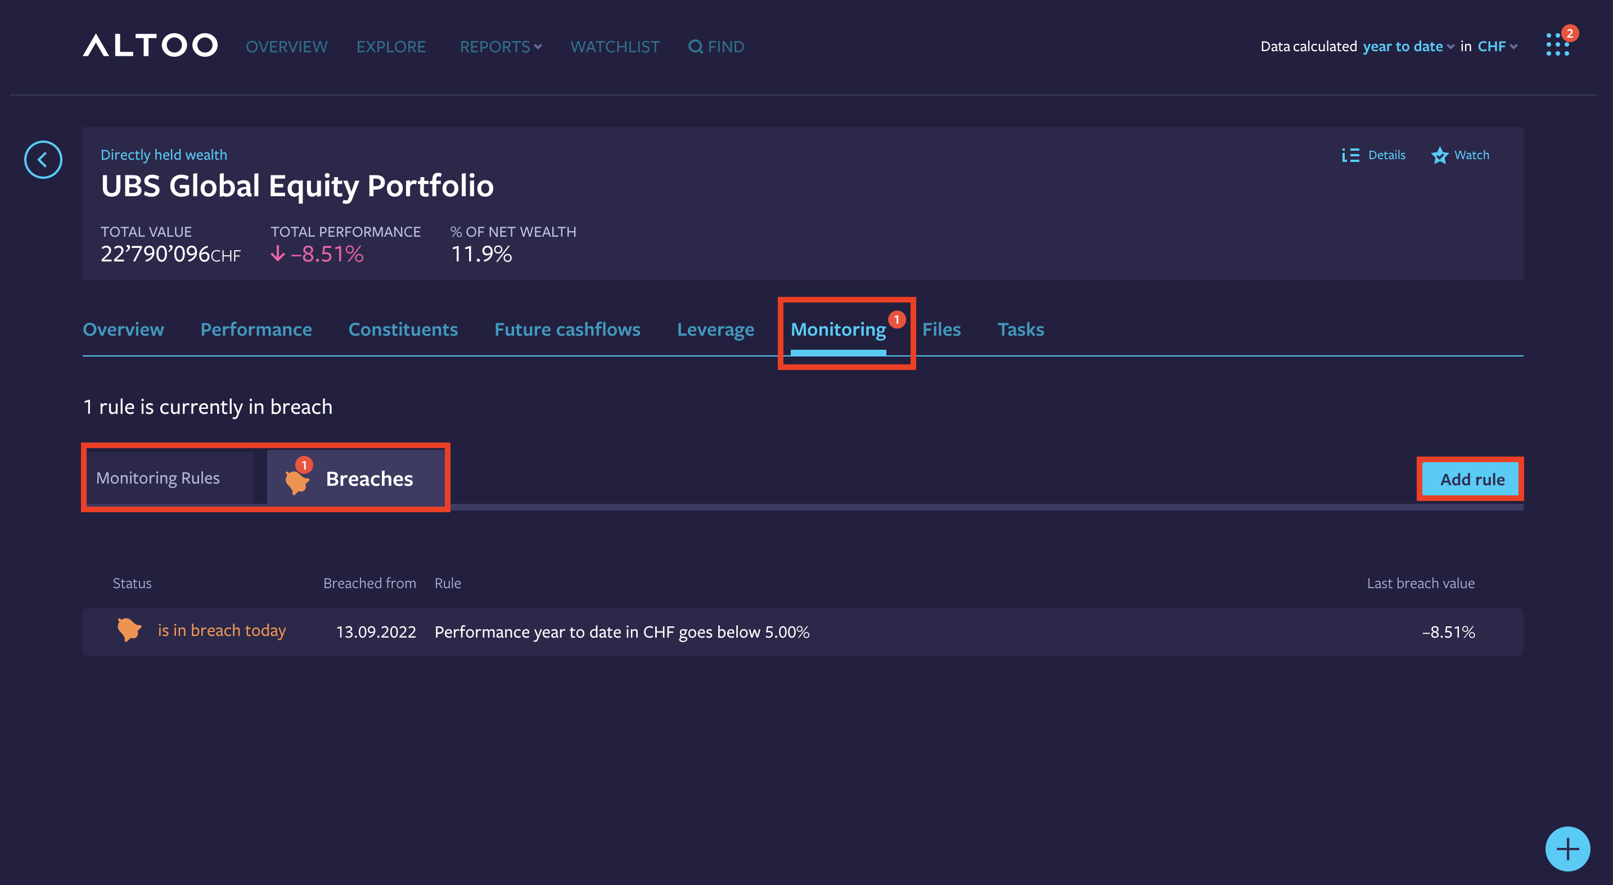
Task: Click '1 rule is currently in breach' text
Action: [x=208, y=407]
